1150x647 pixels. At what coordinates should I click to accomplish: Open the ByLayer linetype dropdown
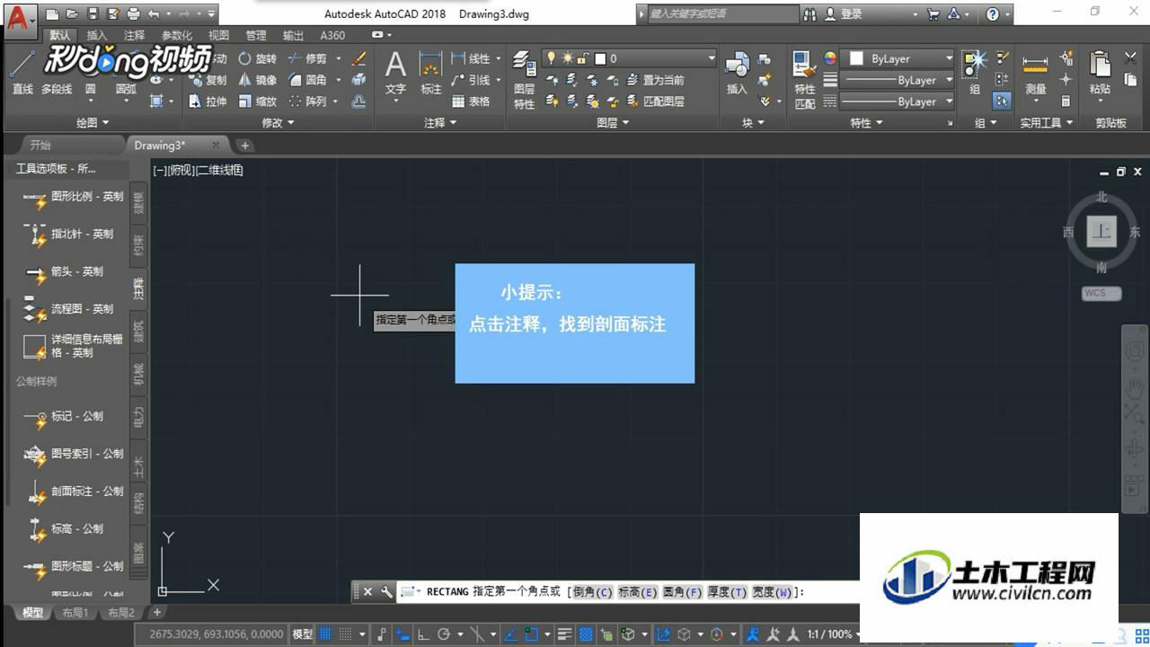(898, 102)
